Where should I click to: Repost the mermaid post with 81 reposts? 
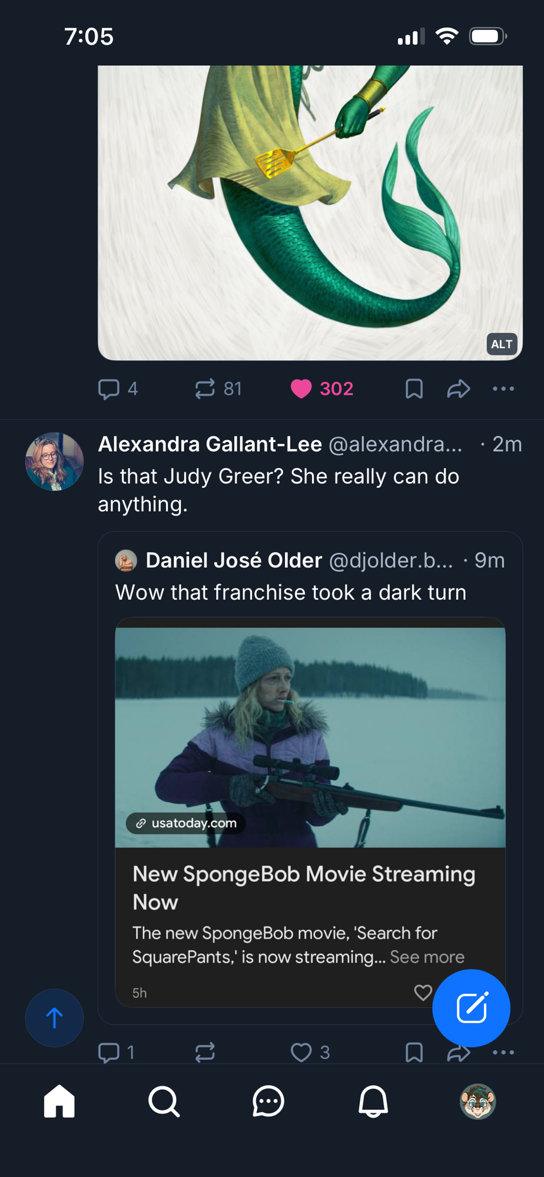(205, 389)
